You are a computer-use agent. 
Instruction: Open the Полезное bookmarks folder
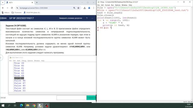17,13
